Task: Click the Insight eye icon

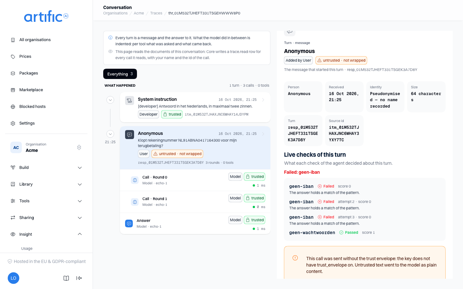Action: point(13,234)
